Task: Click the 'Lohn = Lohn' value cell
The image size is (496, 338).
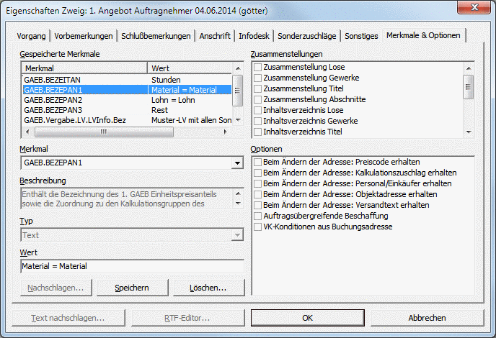Action: (x=173, y=100)
